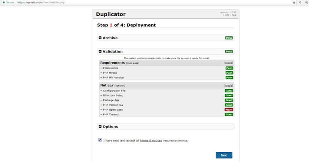Expand Permissions requirement details
Viewport: 309px width, 162px height.
point(109,68)
